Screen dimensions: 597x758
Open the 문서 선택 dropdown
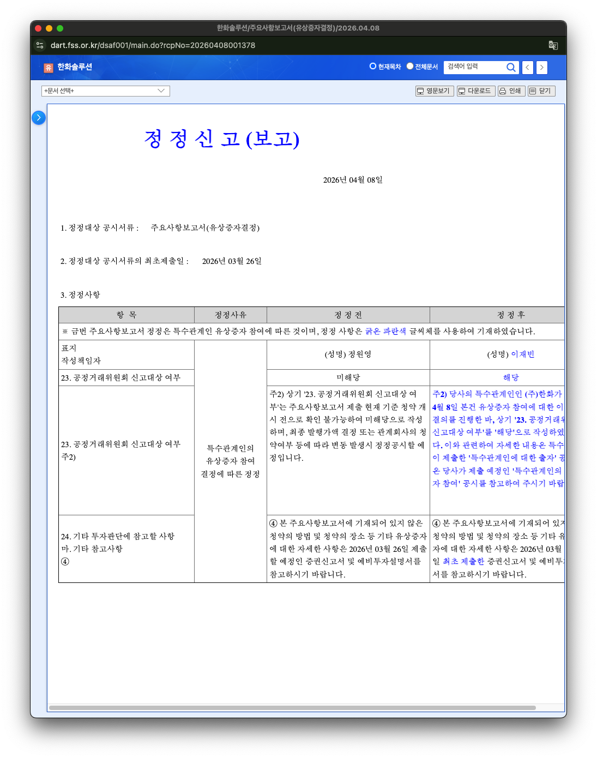106,91
